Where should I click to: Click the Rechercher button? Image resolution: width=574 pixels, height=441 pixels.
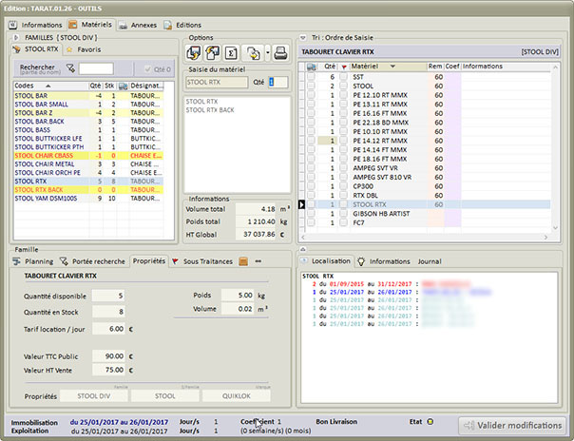(37, 69)
